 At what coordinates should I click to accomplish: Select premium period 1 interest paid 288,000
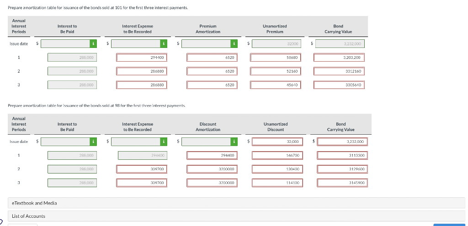click(x=72, y=58)
